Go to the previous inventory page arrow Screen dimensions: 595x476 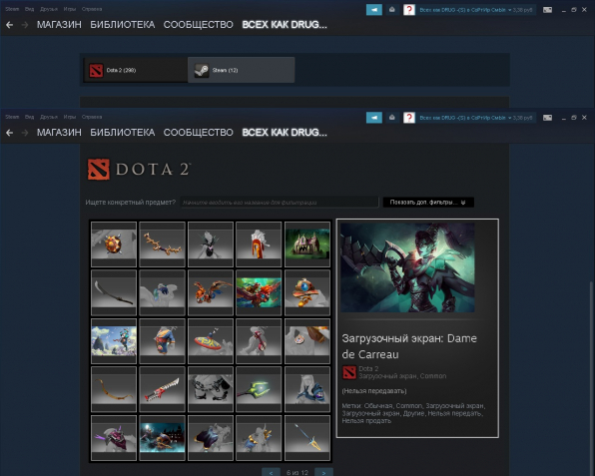[271, 472]
